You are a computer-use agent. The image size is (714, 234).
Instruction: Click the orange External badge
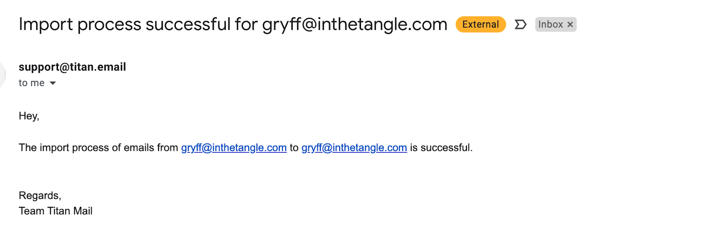[x=480, y=25]
